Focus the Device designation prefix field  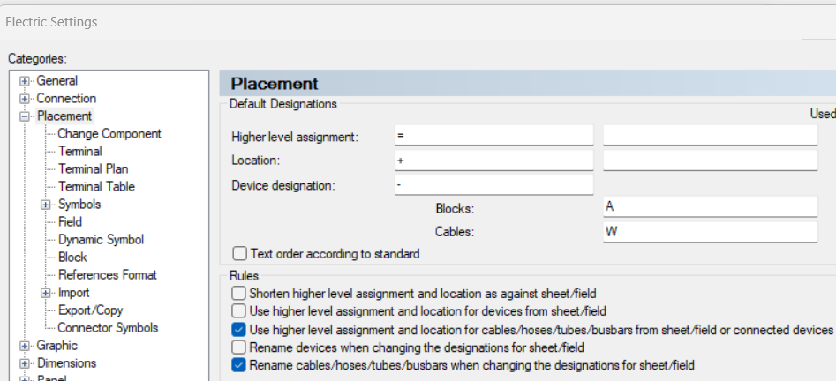point(493,184)
